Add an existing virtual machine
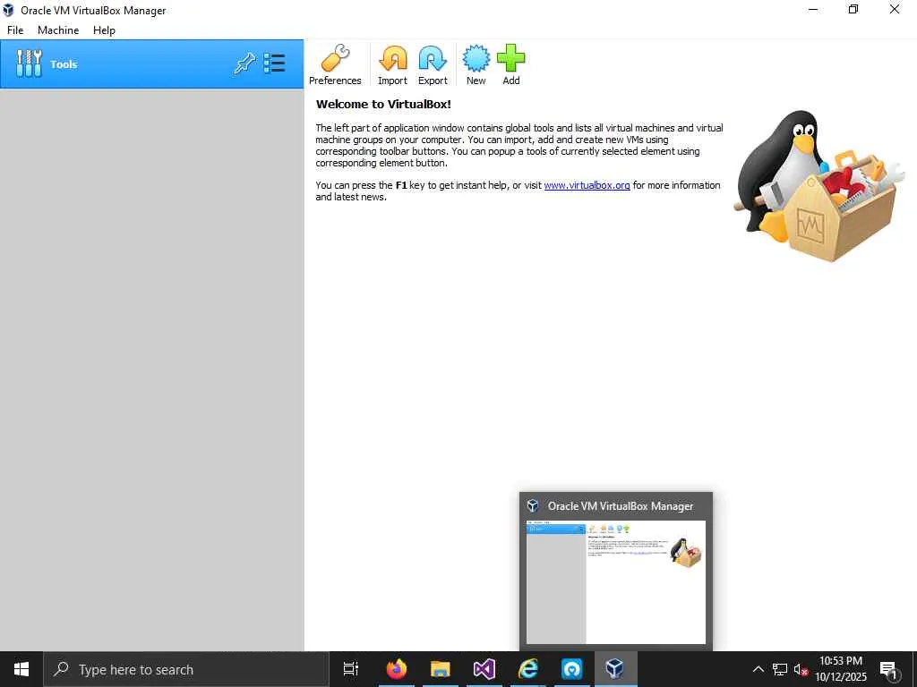917x687 pixels. [511, 64]
